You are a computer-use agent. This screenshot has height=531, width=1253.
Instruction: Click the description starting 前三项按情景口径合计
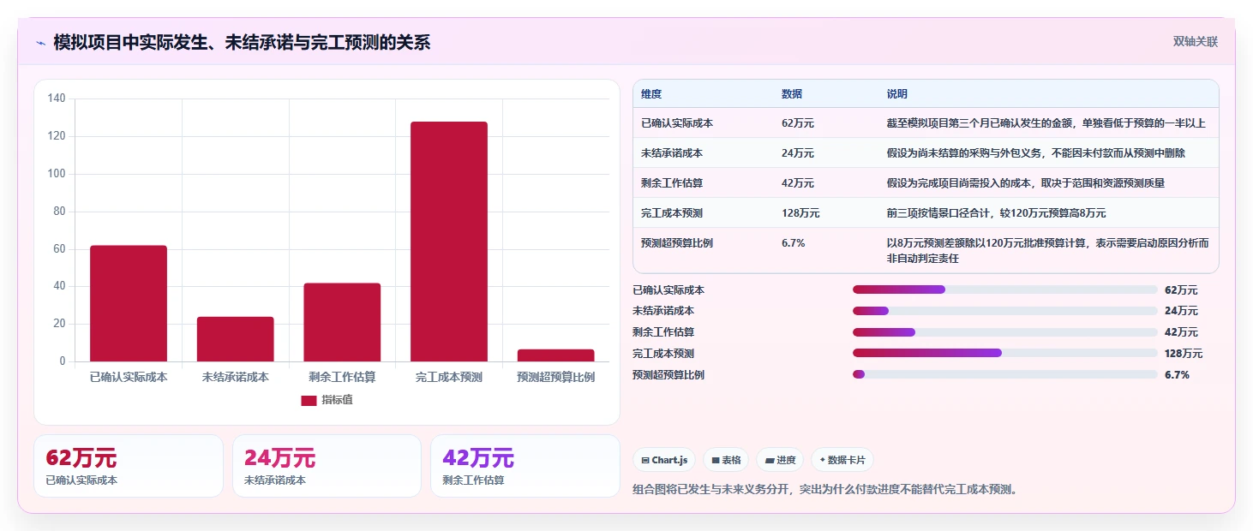pyautogui.click(x=997, y=213)
